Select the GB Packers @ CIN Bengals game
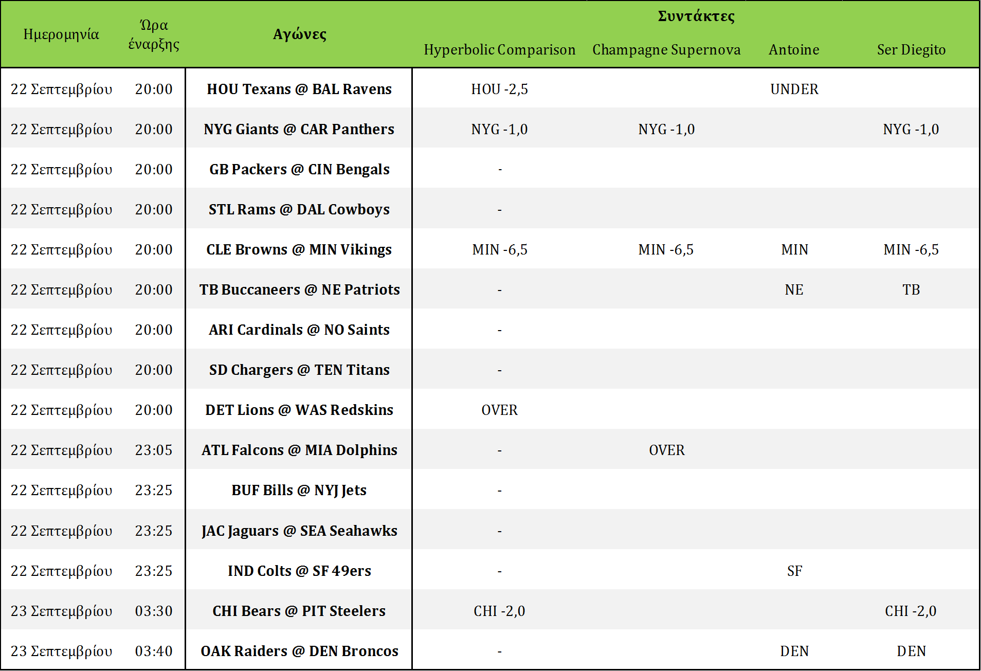Image resolution: width=981 pixels, height=671 pixels. (299, 170)
